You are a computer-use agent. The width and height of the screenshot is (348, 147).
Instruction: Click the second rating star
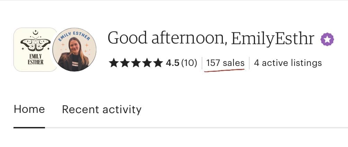(x=125, y=63)
